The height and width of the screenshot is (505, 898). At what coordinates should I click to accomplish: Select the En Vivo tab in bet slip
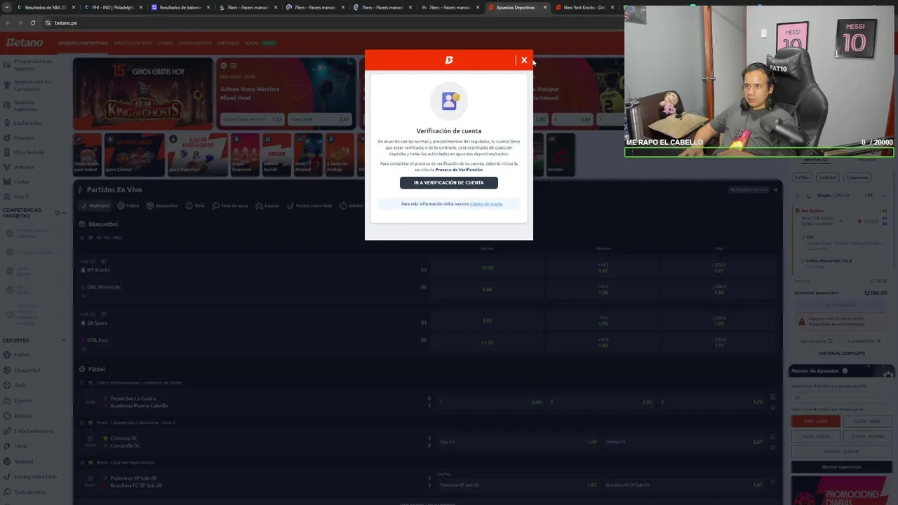tap(802, 177)
